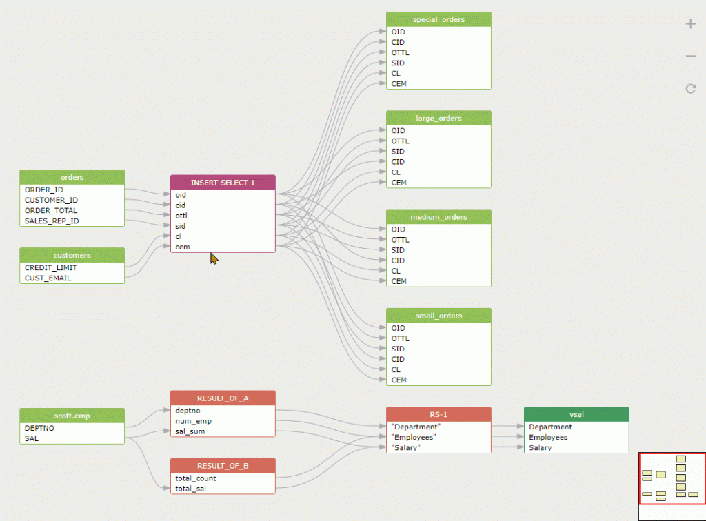Click the RESULT_OF_B node header
Viewport: 706px width, 521px height.
[223, 466]
